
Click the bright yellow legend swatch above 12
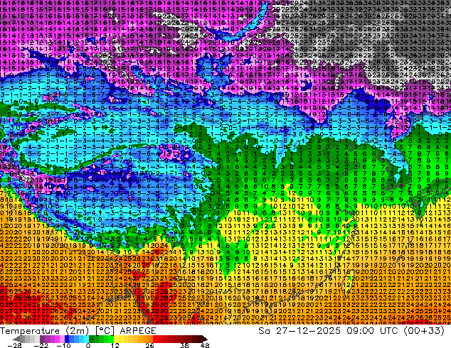pos(116,339)
